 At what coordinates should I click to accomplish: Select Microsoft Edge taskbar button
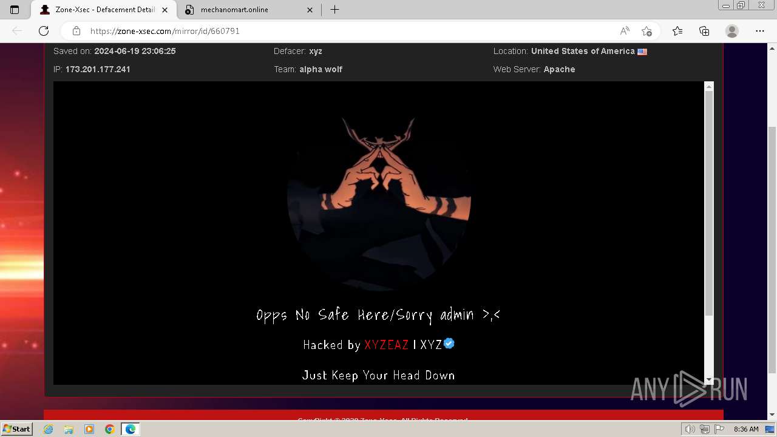(130, 429)
